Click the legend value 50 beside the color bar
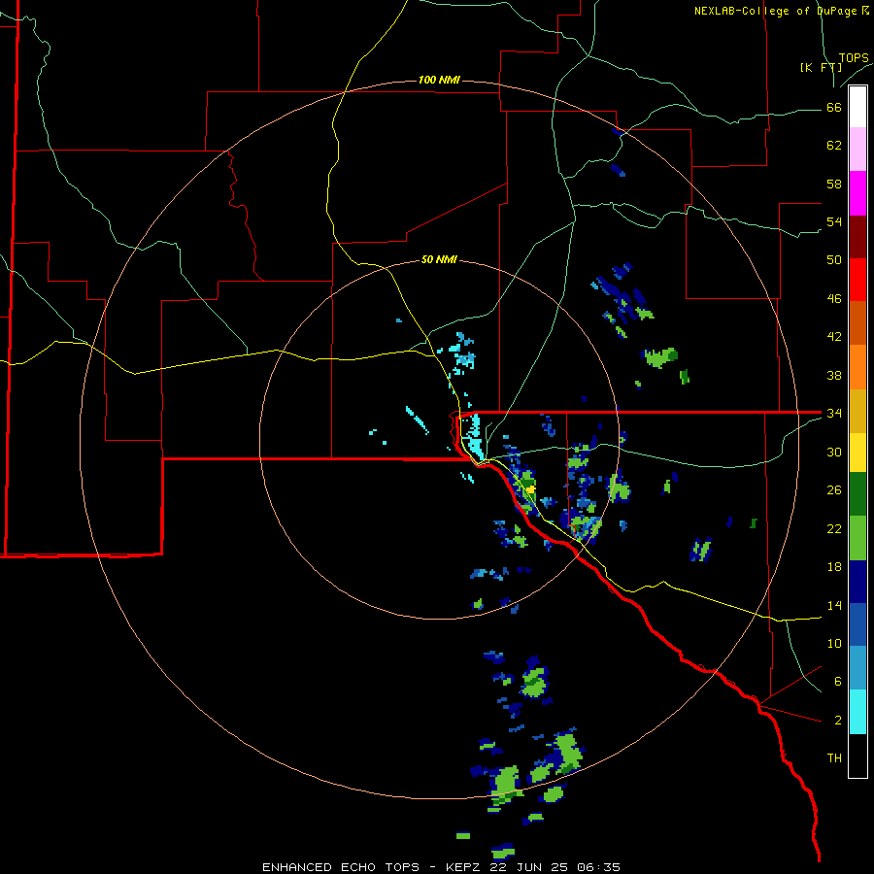Viewport: 874px width, 874px height. (834, 260)
